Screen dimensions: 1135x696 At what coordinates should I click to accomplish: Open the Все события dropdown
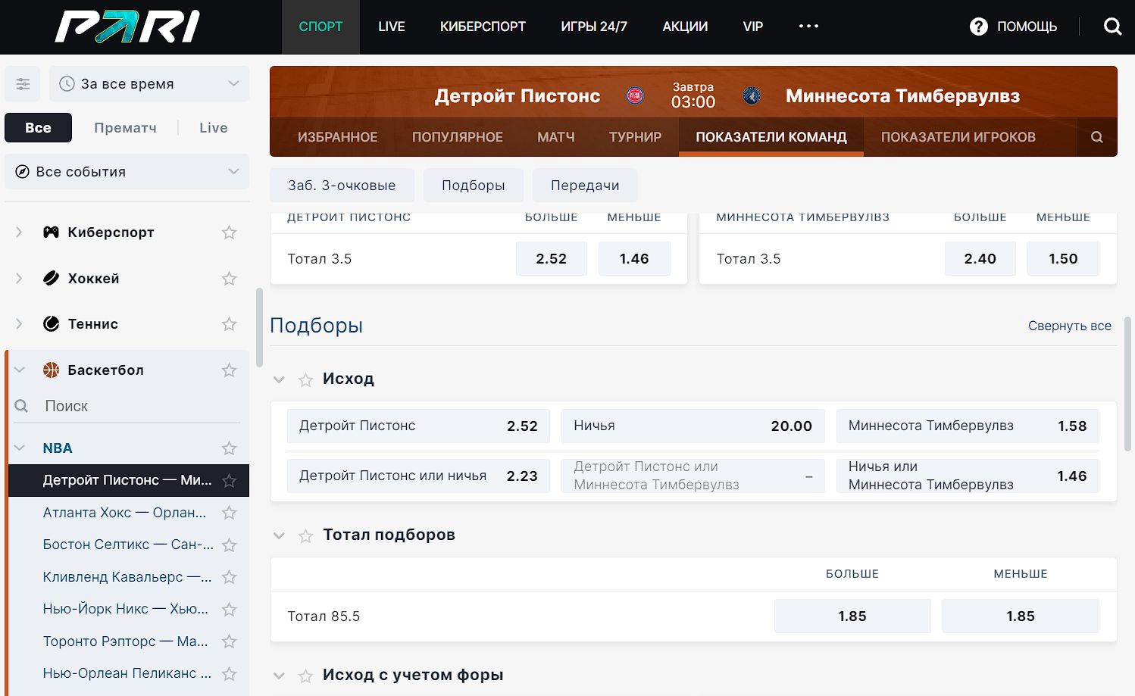coord(127,172)
